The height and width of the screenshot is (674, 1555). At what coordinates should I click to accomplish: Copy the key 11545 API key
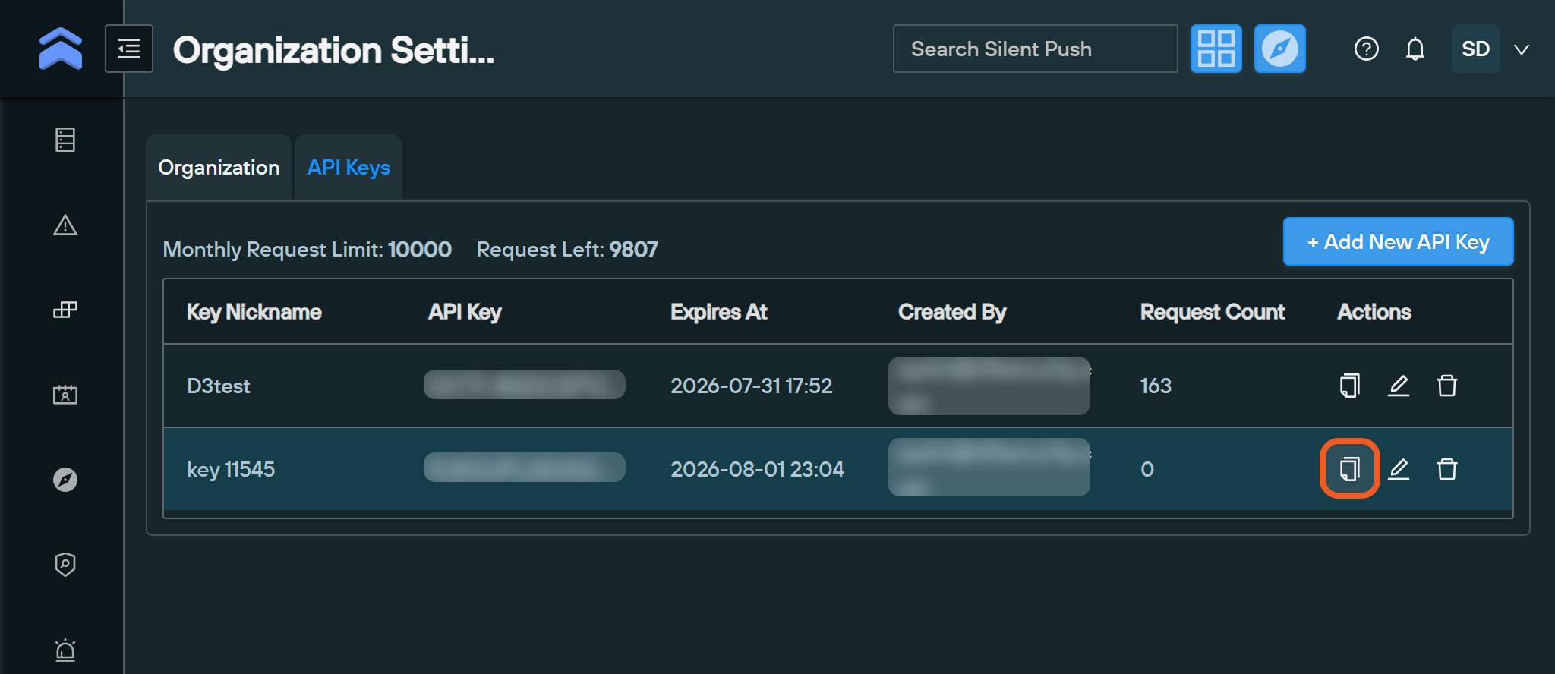[1349, 469]
